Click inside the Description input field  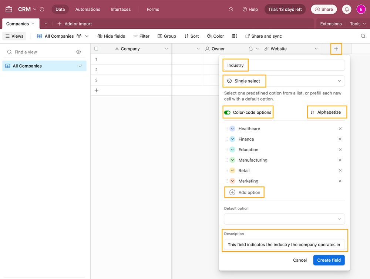tap(284, 244)
